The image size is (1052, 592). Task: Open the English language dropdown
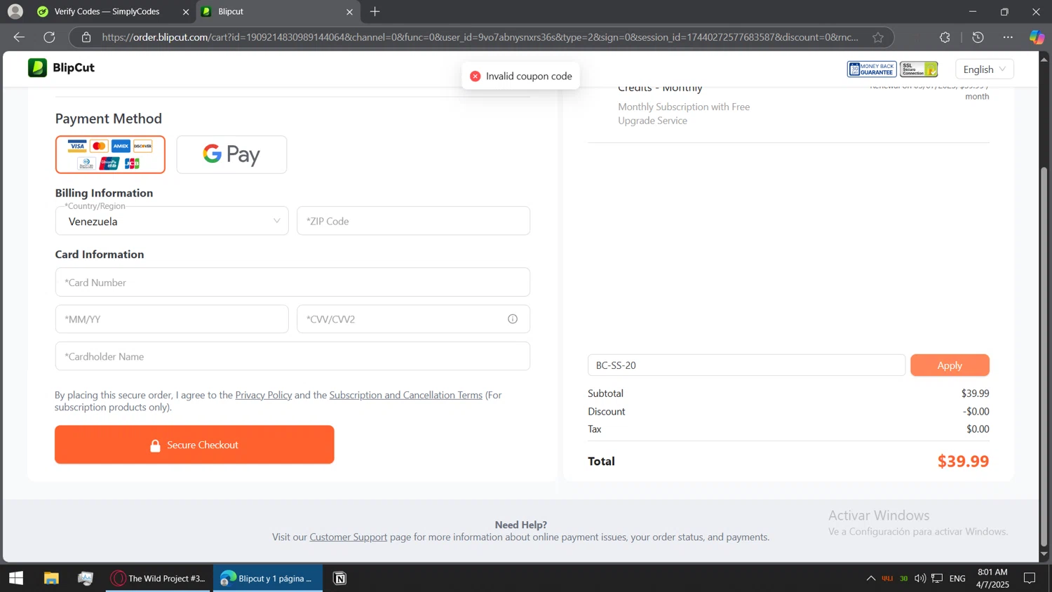coord(985,69)
